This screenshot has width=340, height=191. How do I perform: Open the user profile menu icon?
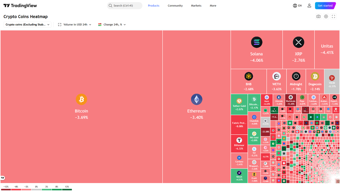click(x=309, y=6)
